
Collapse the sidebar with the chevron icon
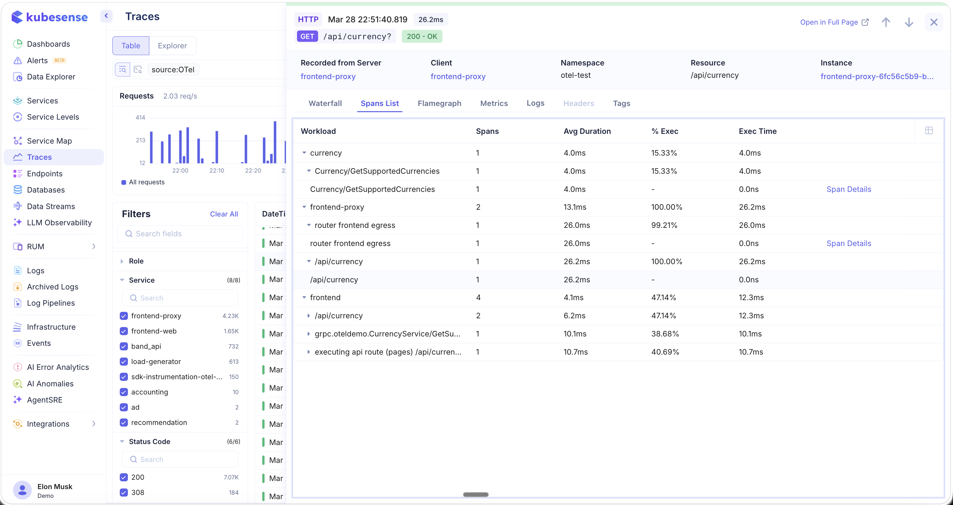pos(106,16)
